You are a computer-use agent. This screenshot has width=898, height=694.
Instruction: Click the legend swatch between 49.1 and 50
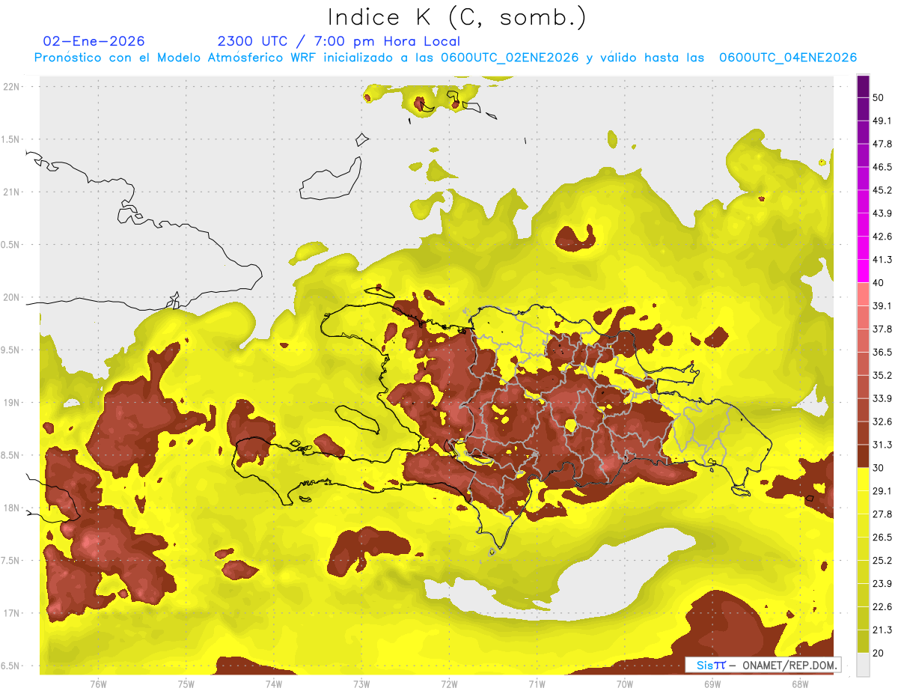[x=863, y=108]
